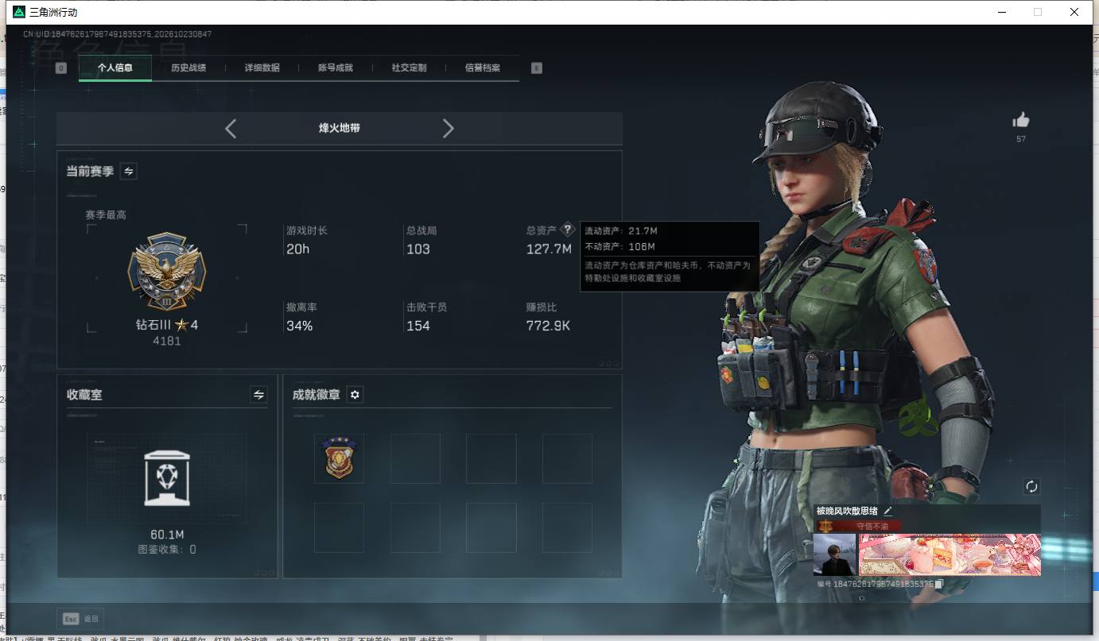Image resolution: width=1099 pixels, height=641 pixels.
Task: Copy the 编号 with the copy icon
Action: pyautogui.click(x=938, y=585)
